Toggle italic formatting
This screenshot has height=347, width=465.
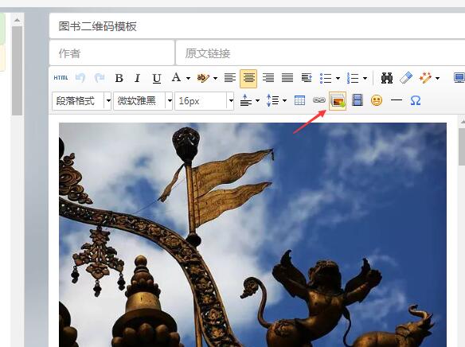pyautogui.click(x=137, y=78)
